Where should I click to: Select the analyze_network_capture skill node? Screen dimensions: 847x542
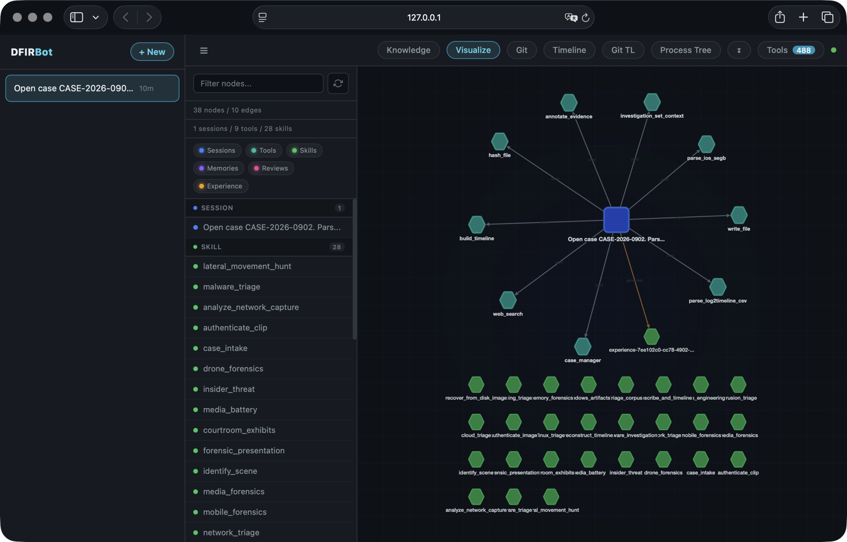pos(476,497)
